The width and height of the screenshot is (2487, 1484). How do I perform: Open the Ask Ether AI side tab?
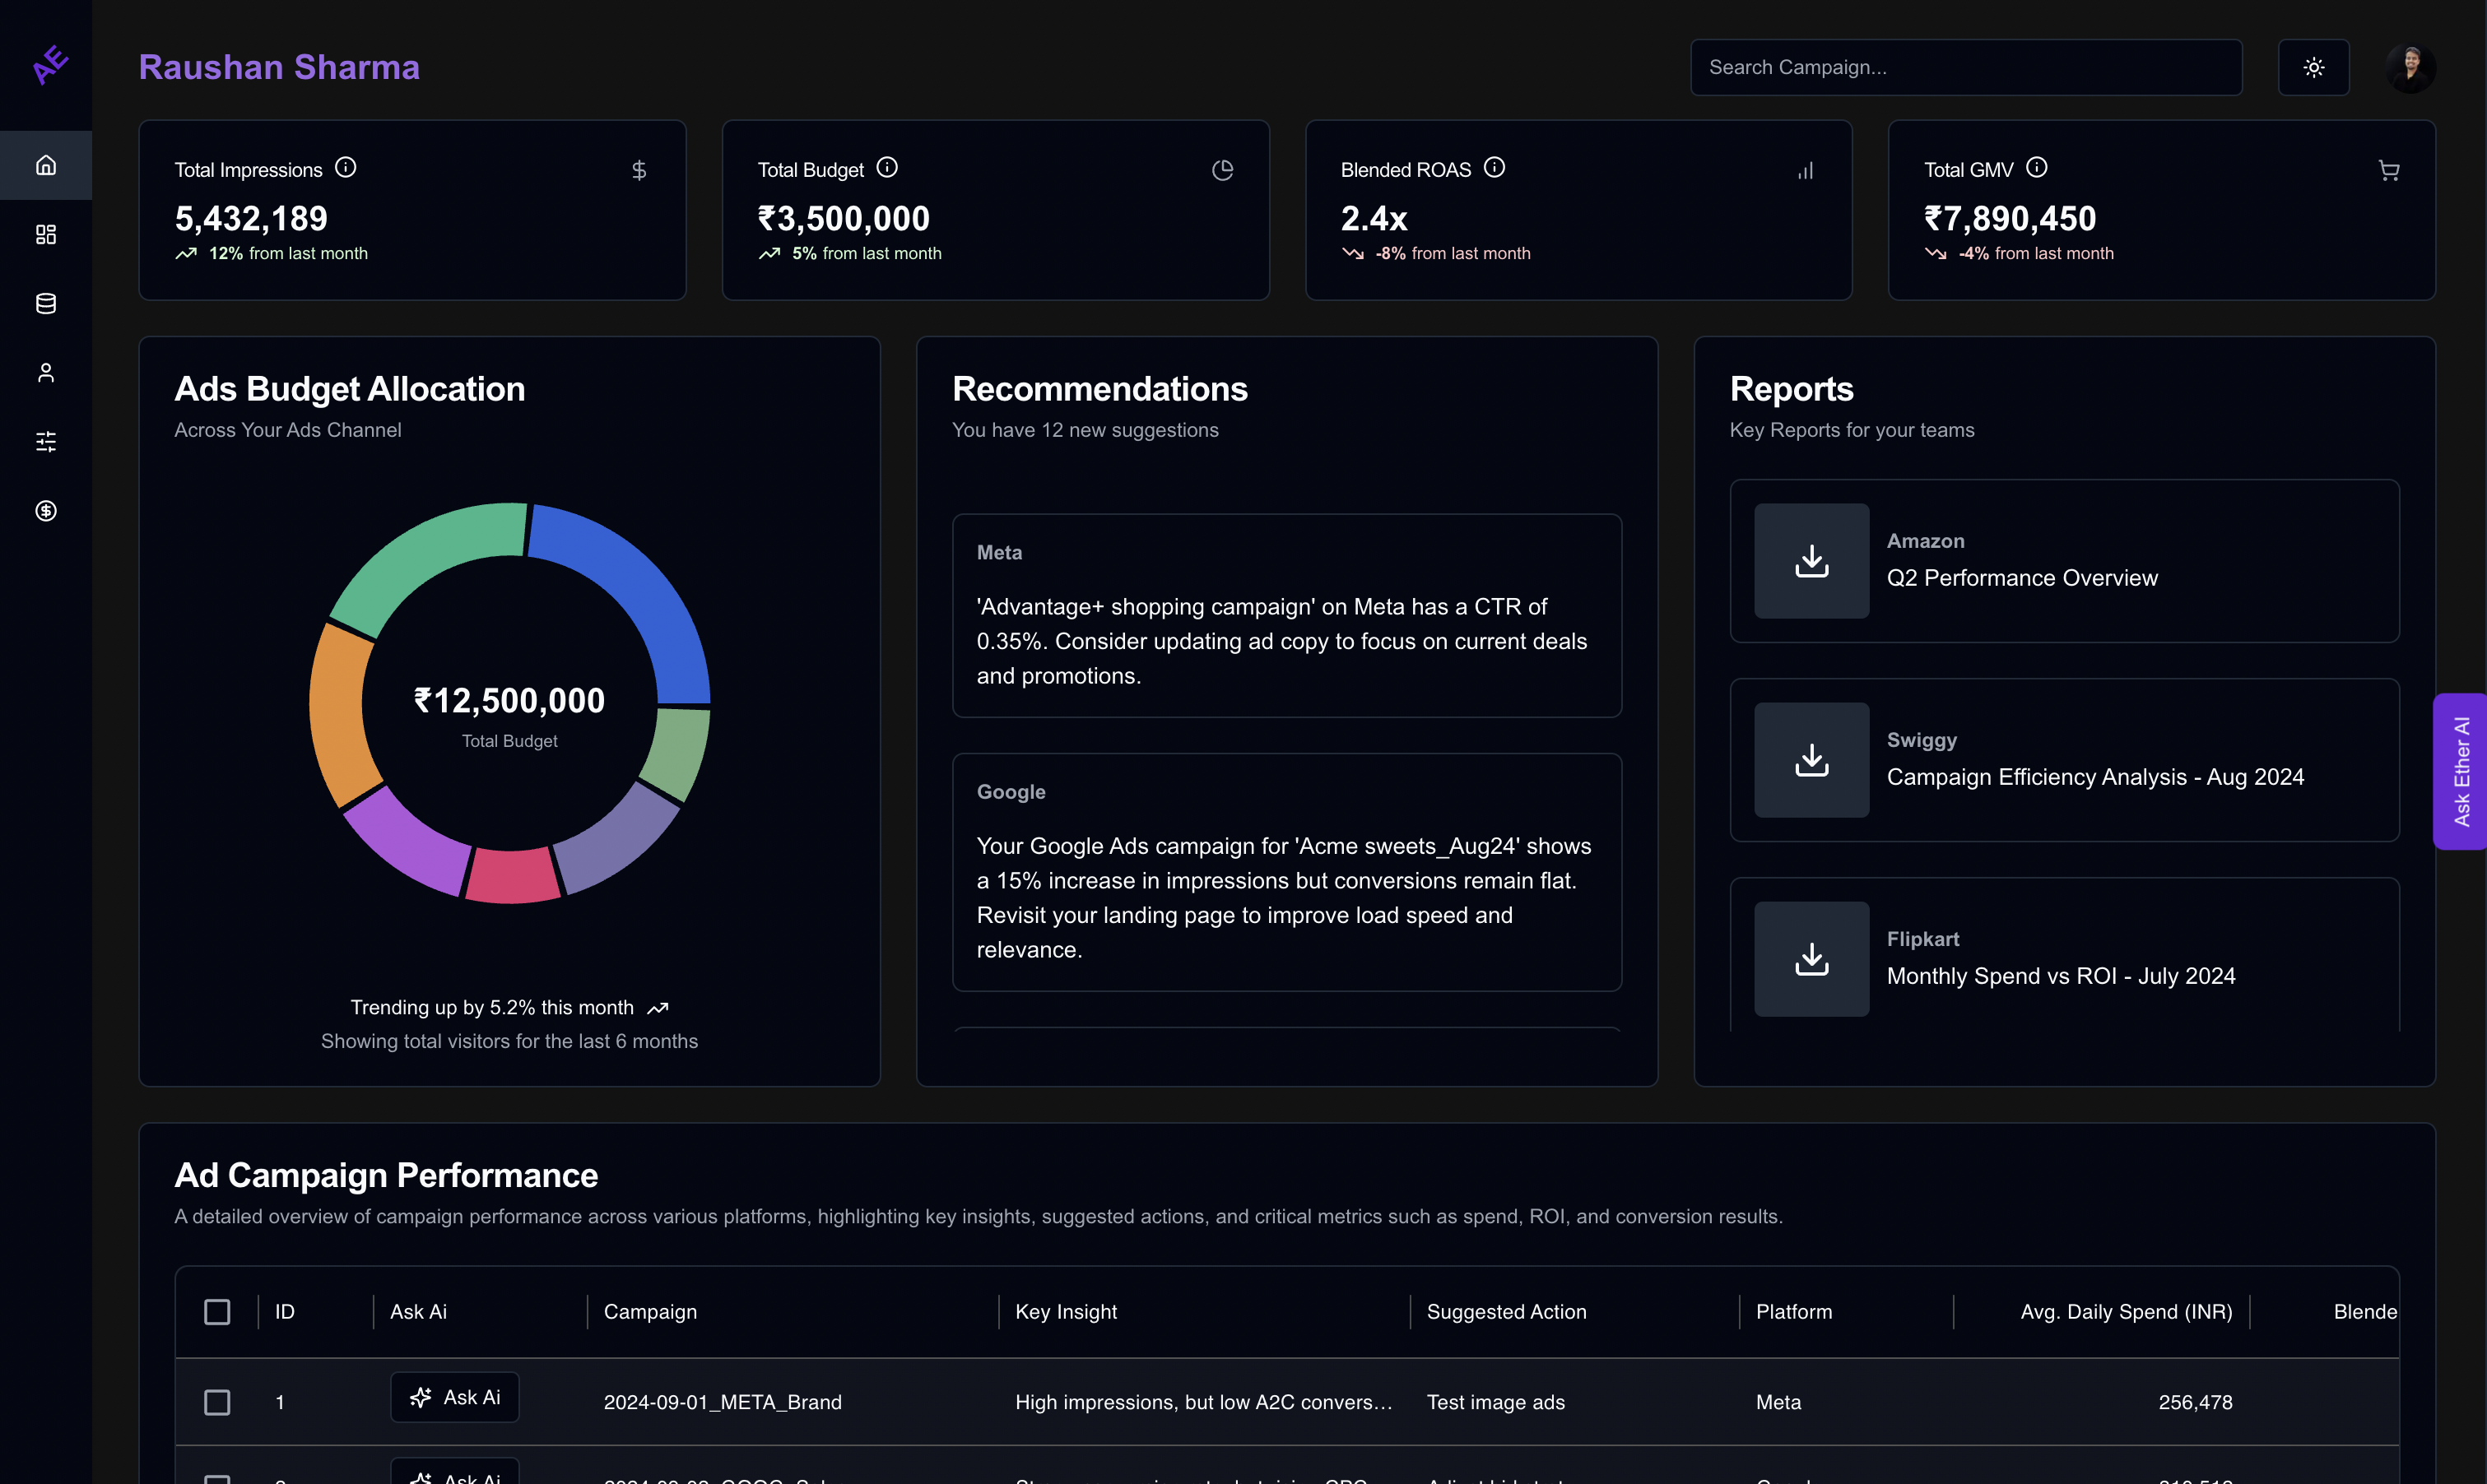2461,771
